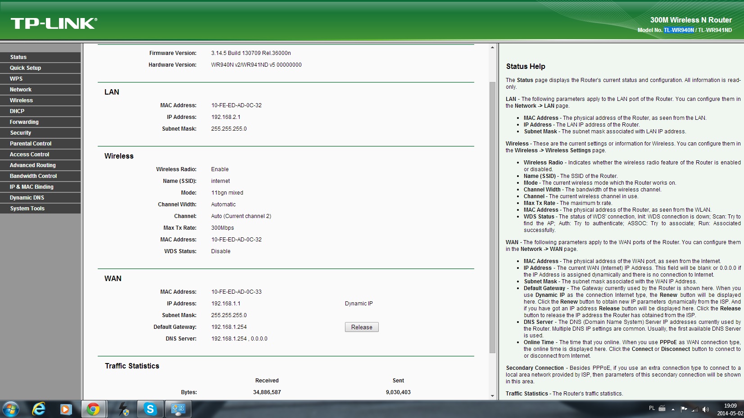
Task: Open the media player taskbar icon
Action: [66, 409]
